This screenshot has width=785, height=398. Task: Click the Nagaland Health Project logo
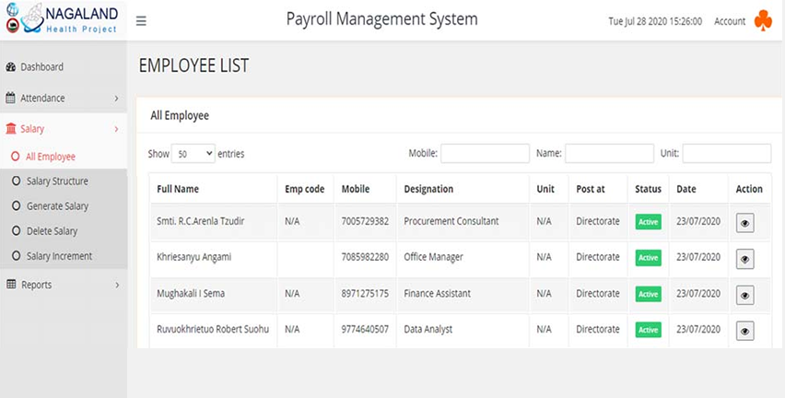tap(62, 18)
